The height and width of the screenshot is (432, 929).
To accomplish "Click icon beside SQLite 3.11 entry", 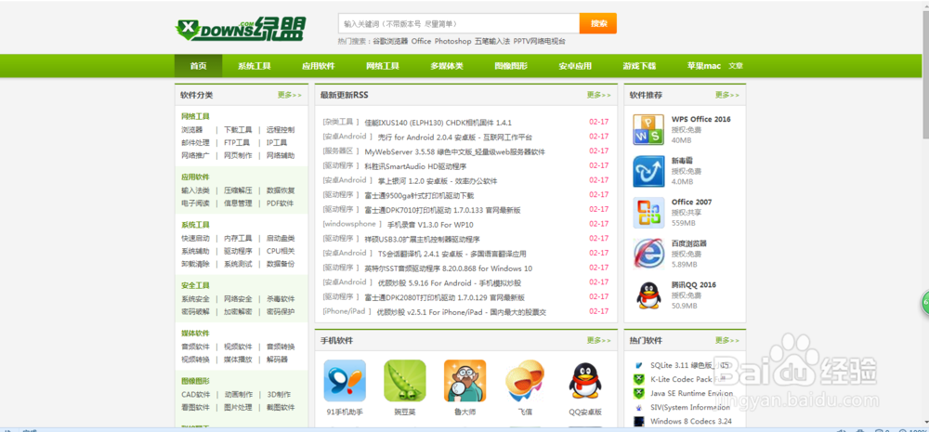I will tap(639, 366).
